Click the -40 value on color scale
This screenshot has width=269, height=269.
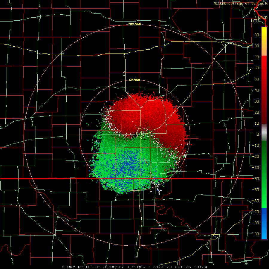click(x=256, y=179)
